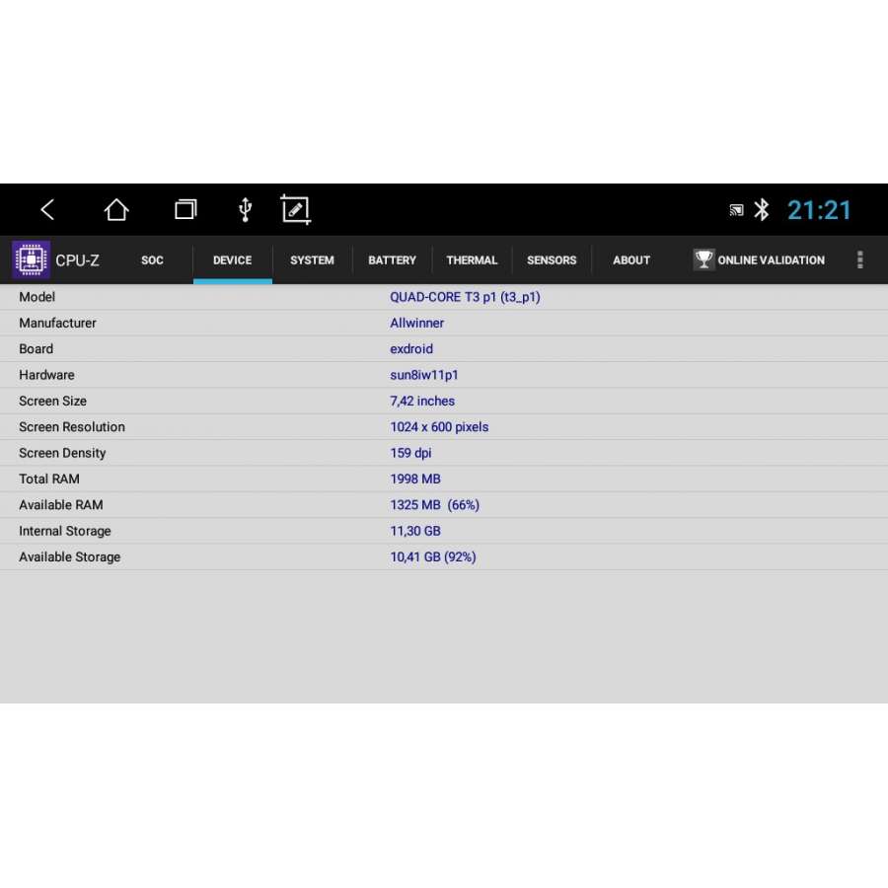The height and width of the screenshot is (888, 888).
Task: Tap the CPU-Z title text
Action: pyautogui.click(x=77, y=260)
